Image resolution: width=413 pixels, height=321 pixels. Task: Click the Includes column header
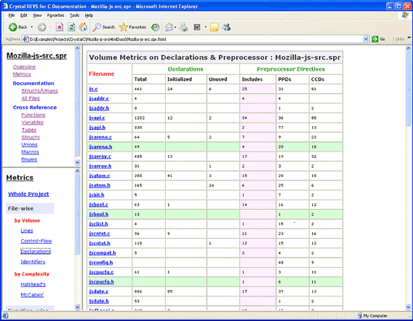tap(257, 79)
